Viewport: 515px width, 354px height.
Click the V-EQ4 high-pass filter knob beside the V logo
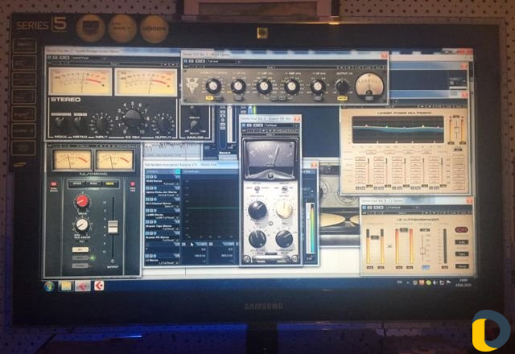pos(213,86)
